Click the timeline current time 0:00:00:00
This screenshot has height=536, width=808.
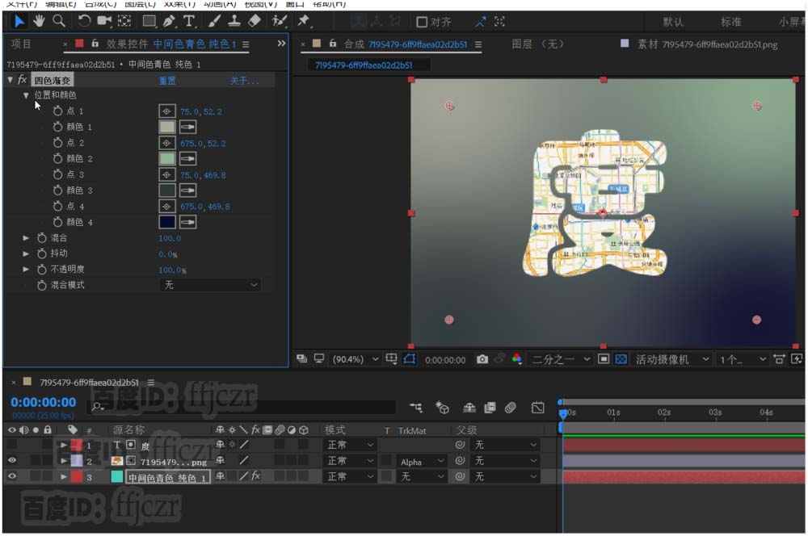click(44, 402)
